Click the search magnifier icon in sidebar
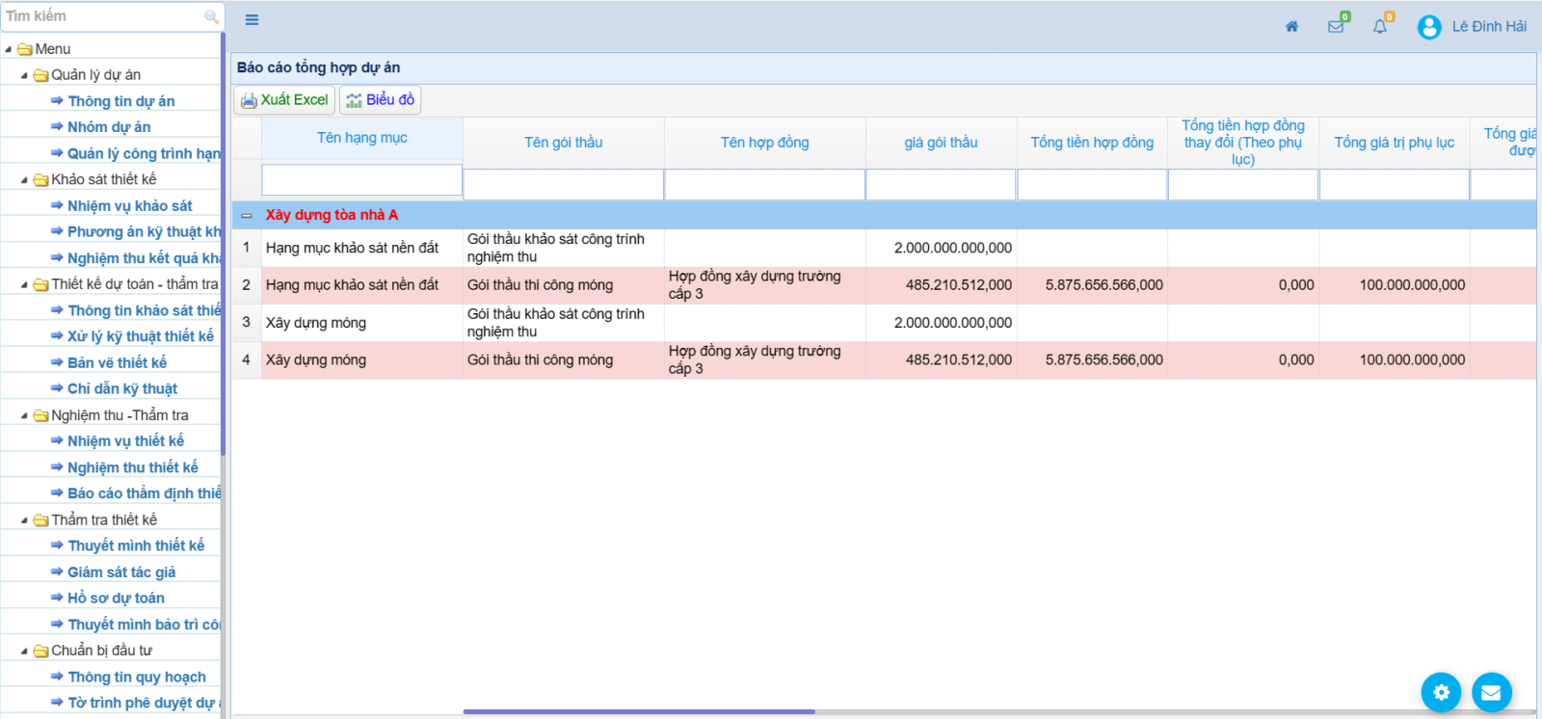The width and height of the screenshot is (1542, 719). pos(211,16)
